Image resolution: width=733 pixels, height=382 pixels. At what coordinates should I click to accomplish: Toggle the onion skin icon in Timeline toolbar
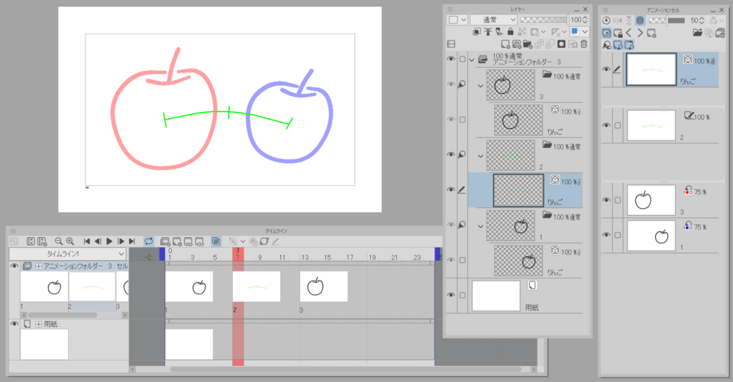[x=215, y=242]
